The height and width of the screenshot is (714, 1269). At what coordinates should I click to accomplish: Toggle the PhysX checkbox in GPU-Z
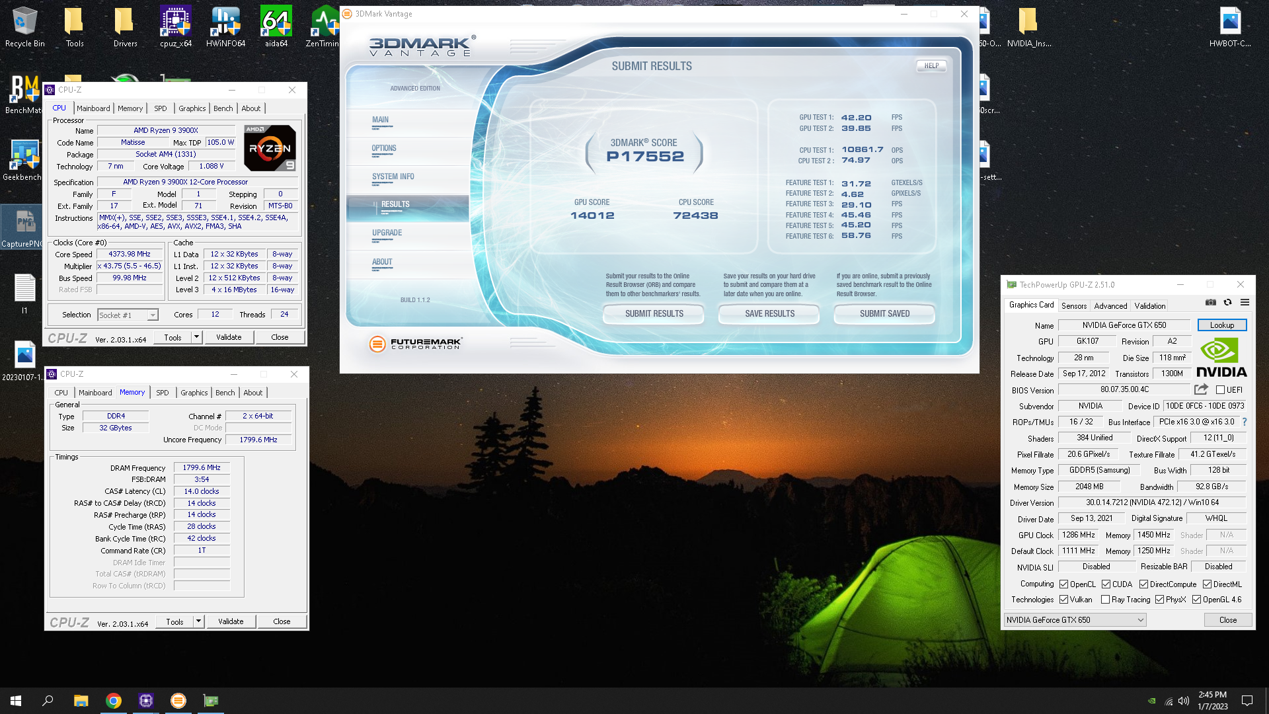click(1159, 600)
